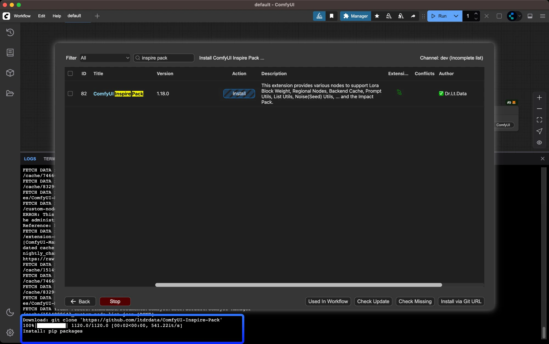The height and width of the screenshot is (344, 549).
Task: Click inside the inspire pack search field
Action: click(x=164, y=58)
